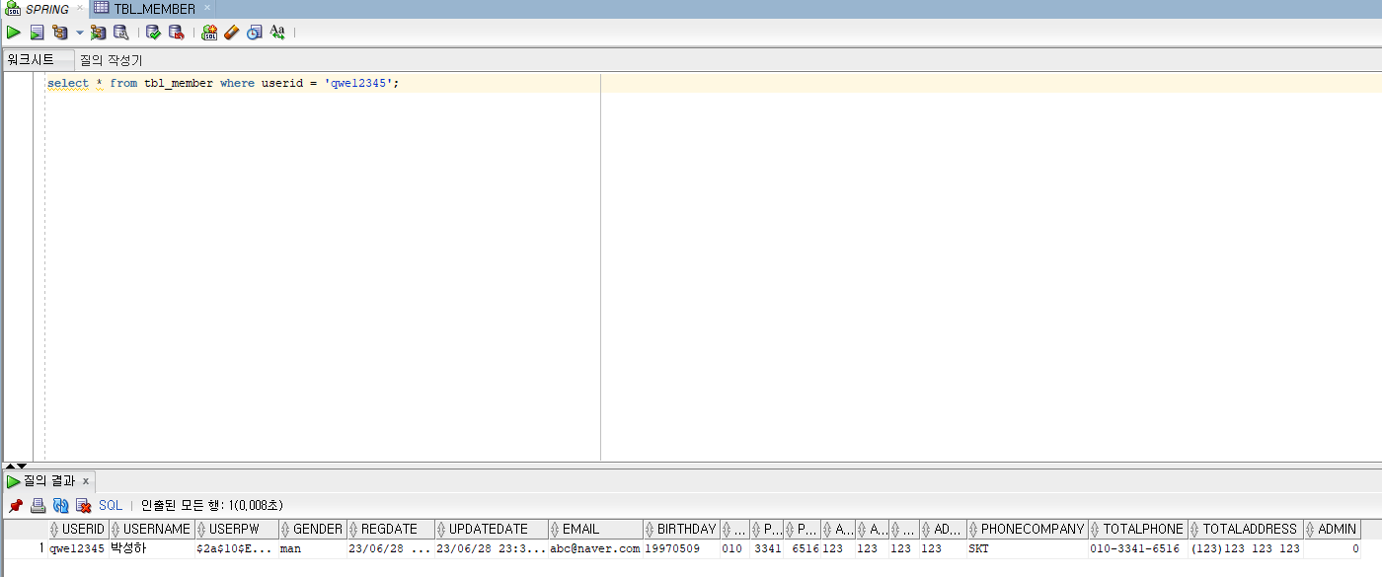Select the ADMIN value 0 cell
Image resolution: width=1382 pixels, height=577 pixels.
click(1333, 548)
